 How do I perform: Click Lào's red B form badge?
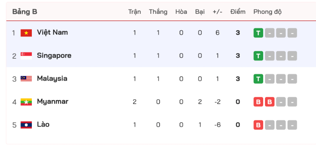pyautogui.click(x=258, y=125)
